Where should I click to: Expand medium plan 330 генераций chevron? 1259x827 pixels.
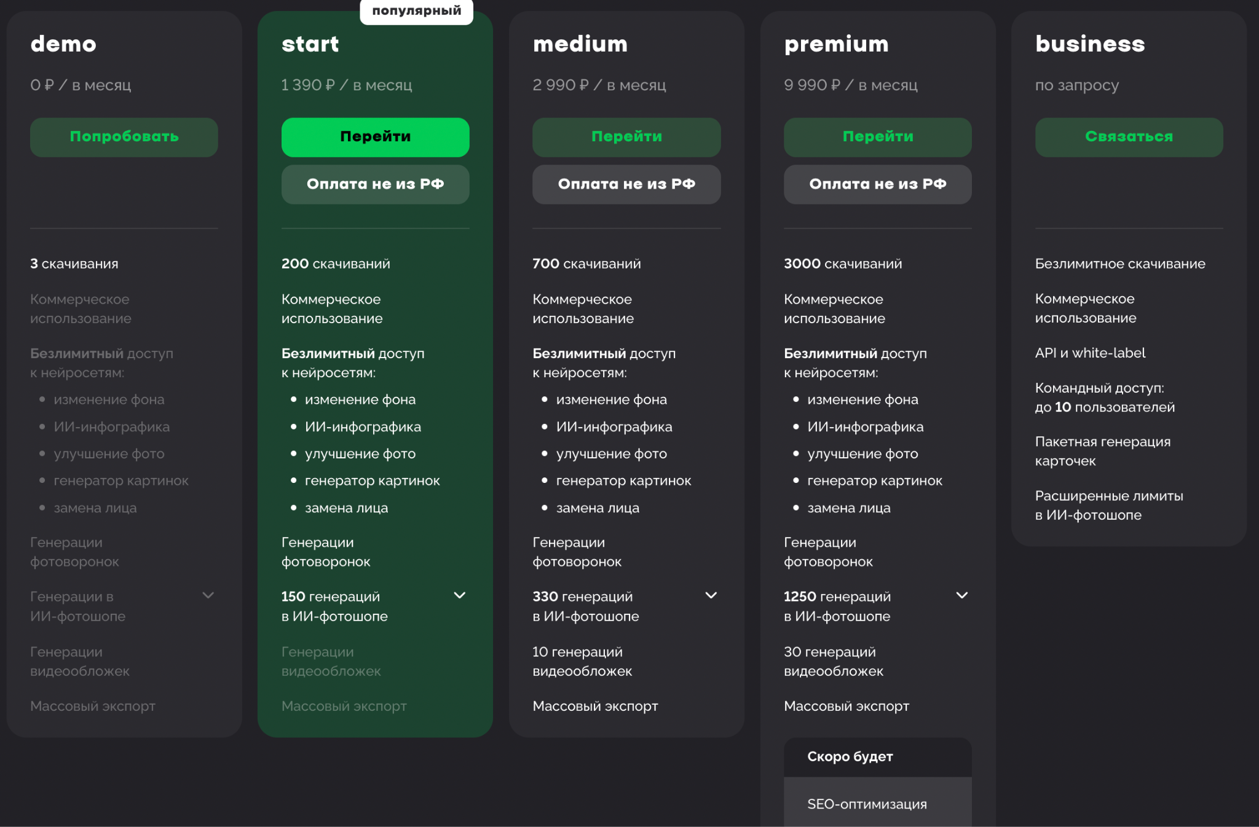click(x=711, y=595)
